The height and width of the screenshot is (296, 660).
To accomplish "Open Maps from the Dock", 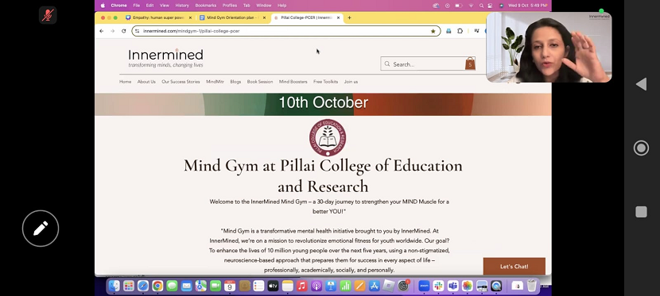I will point(200,286).
